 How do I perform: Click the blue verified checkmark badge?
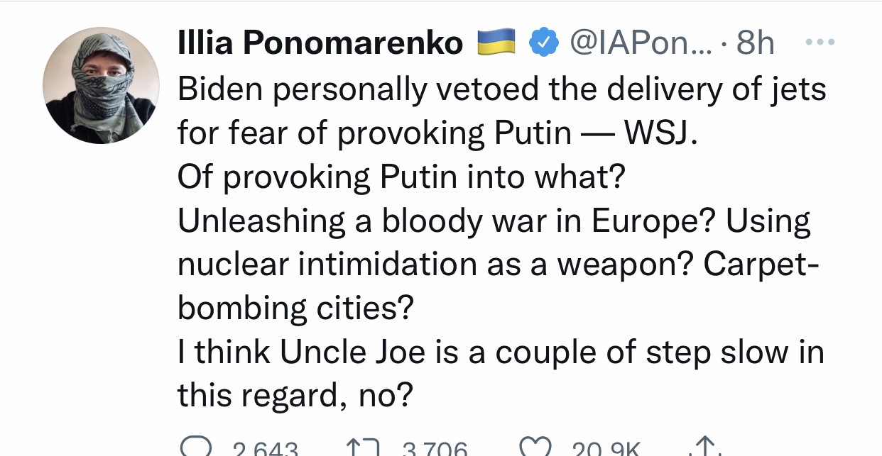point(543,44)
